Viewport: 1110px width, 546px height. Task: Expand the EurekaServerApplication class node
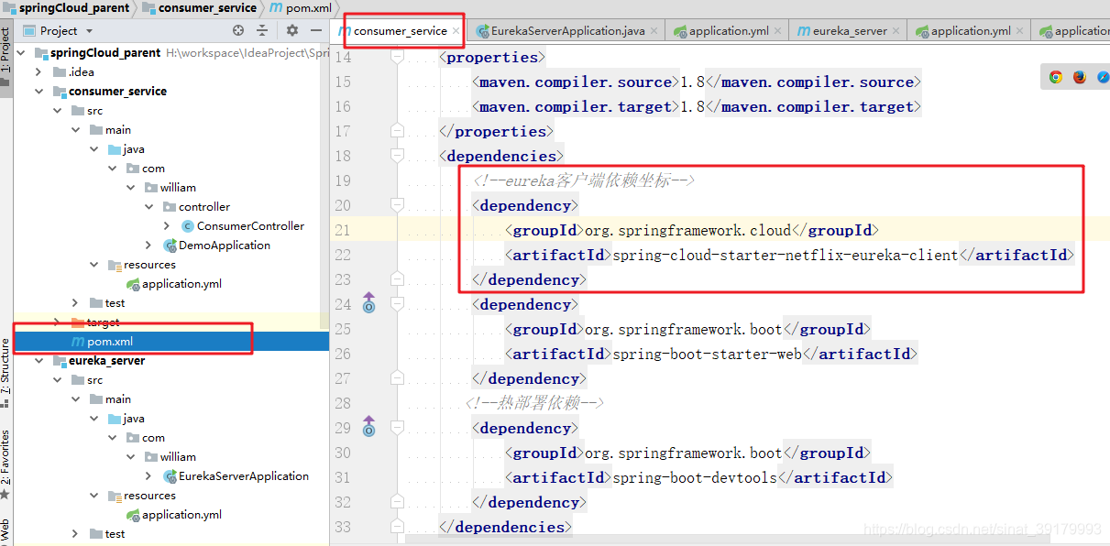(148, 476)
